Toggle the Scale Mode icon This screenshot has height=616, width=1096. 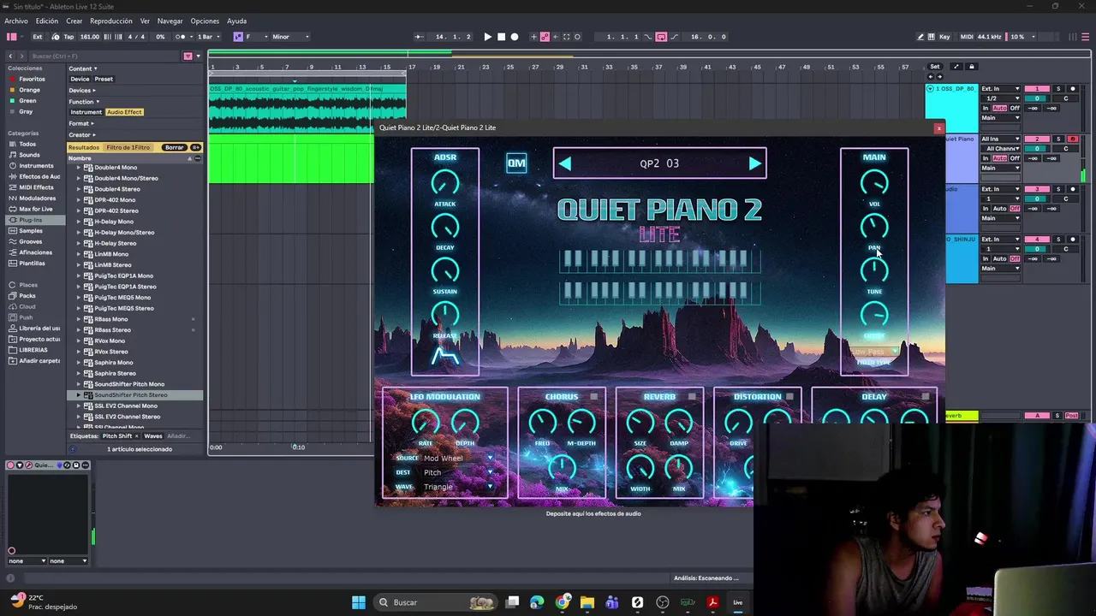tap(238, 37)
